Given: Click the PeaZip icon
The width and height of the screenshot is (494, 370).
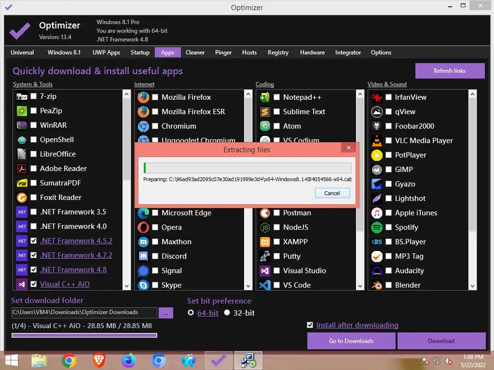Looking at the screenshot, I should [x=22, y=111].
